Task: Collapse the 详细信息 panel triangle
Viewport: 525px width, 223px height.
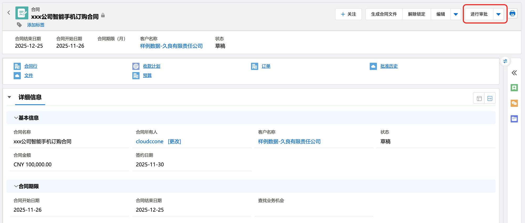Action: [x=9, y=97]
